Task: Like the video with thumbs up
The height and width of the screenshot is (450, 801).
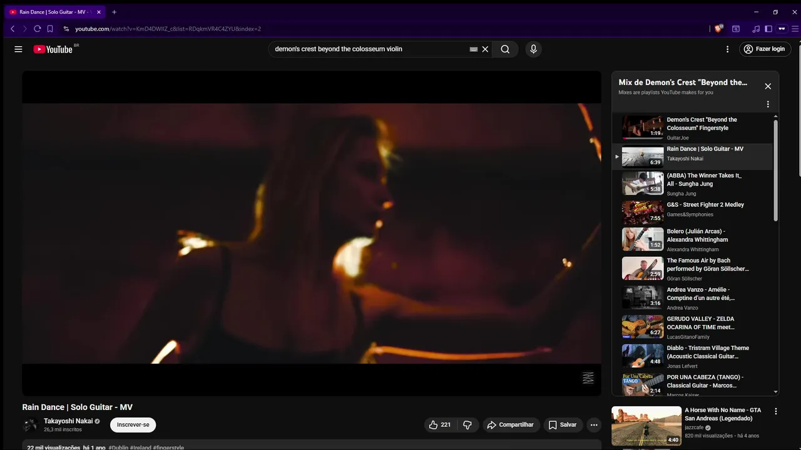Action: point(440,425)
